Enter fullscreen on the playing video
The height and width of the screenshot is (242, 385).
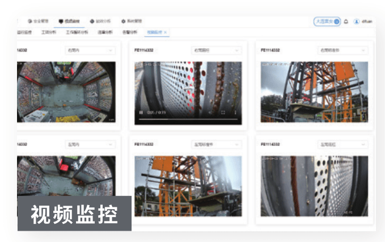[223, 113]
